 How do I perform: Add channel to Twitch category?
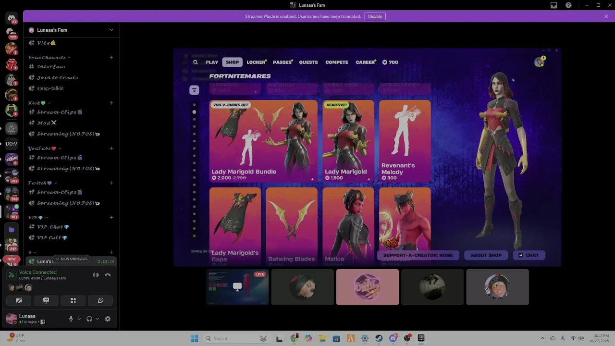point(111,183)
